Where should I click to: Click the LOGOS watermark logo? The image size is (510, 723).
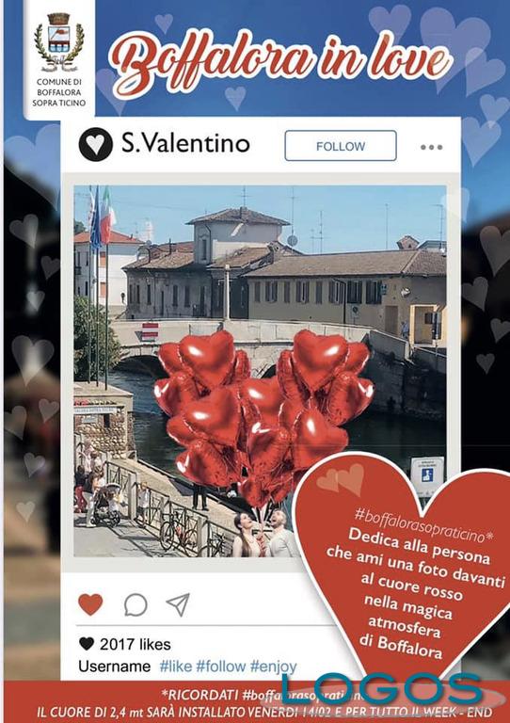coord(382,690)
